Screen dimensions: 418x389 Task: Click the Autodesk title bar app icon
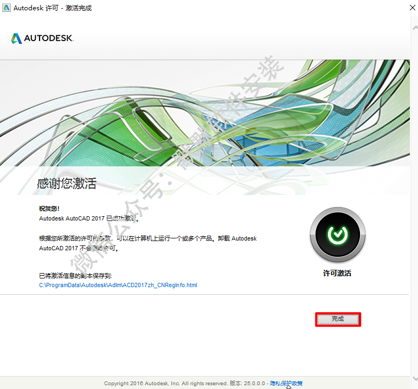(x=7, y=8)
